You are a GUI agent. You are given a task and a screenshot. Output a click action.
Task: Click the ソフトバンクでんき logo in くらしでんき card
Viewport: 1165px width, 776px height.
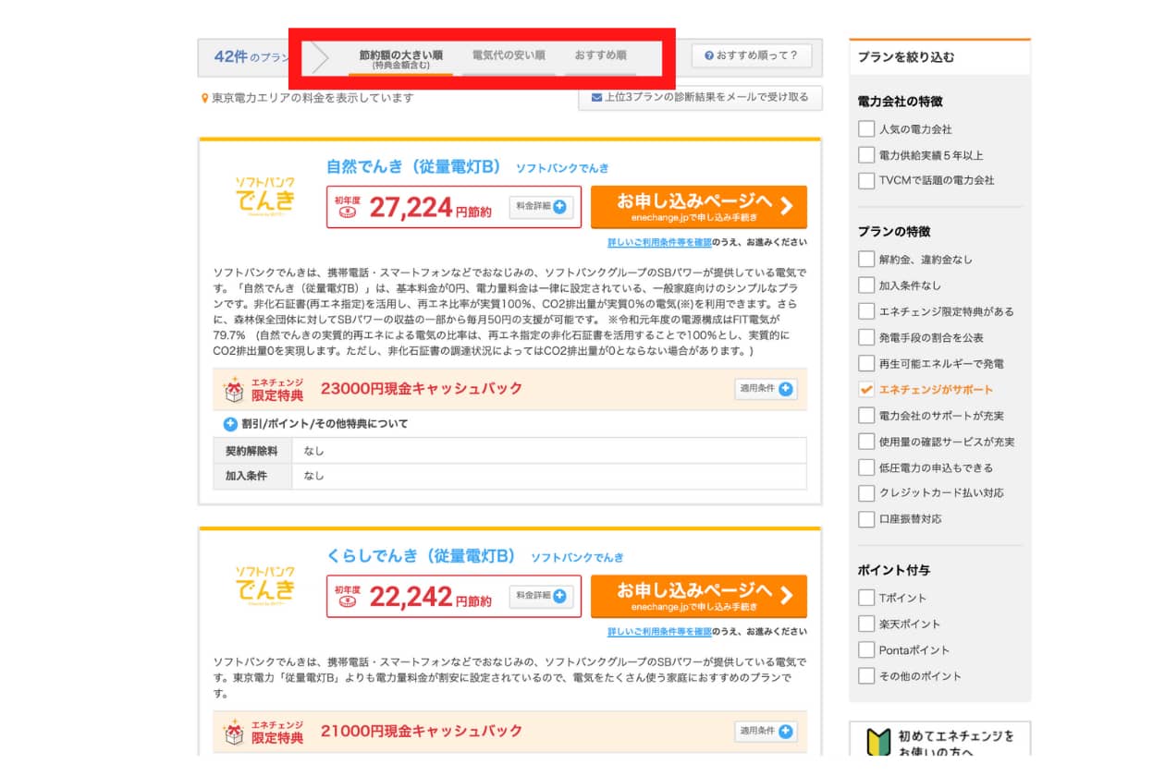tap(264, 584)
